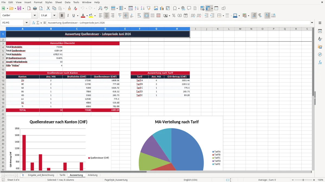Click column header D
The height and width of the screenshot is (182, 325).
click(x=105, y=29)
